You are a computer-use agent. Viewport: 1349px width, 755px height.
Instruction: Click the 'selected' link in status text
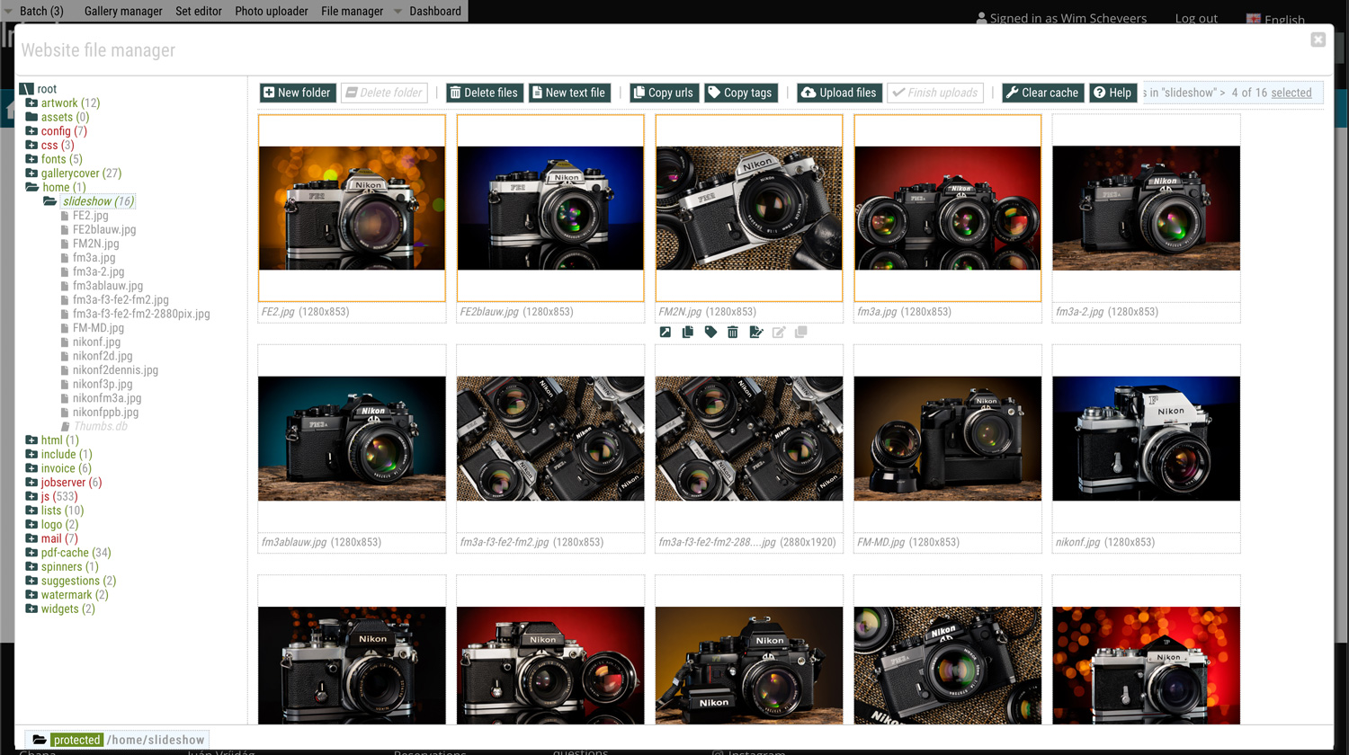point(1291,93)
